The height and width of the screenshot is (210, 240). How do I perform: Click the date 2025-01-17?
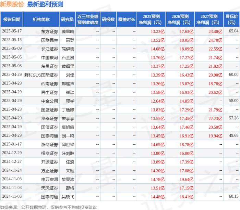click(x=12, y=144)
